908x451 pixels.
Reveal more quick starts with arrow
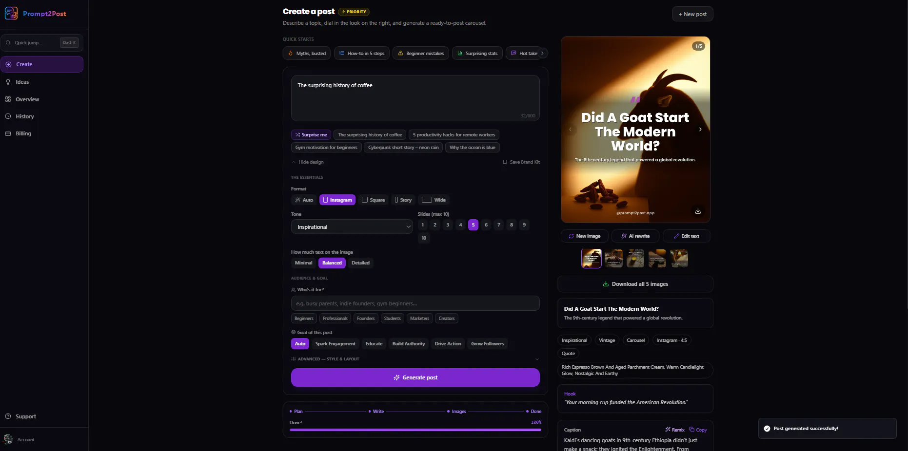pos(542,53)
